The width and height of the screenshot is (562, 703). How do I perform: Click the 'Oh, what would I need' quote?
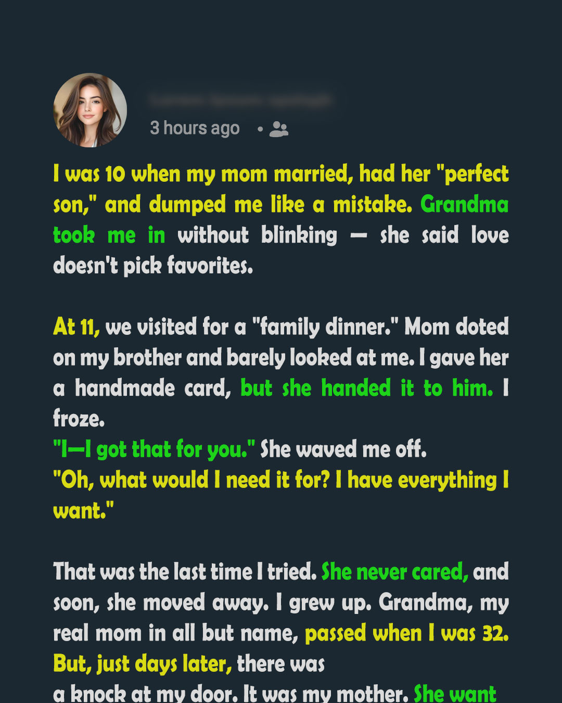(281, 495)
